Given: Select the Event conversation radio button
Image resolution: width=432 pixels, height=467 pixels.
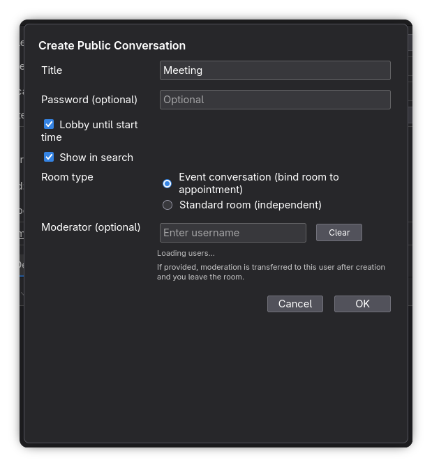Looking at the screenshot, I should 167,183.
